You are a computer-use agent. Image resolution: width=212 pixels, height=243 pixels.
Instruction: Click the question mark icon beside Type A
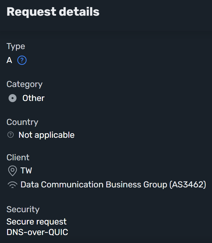pyautogui.click(x=22, y=60)
